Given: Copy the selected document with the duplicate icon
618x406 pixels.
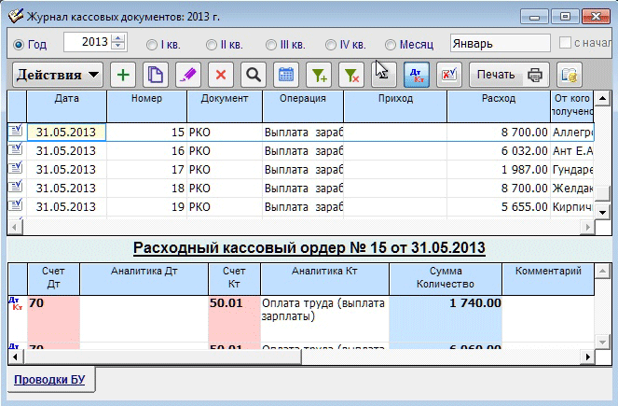Looking at the screenshot, I should coord(156,75).
